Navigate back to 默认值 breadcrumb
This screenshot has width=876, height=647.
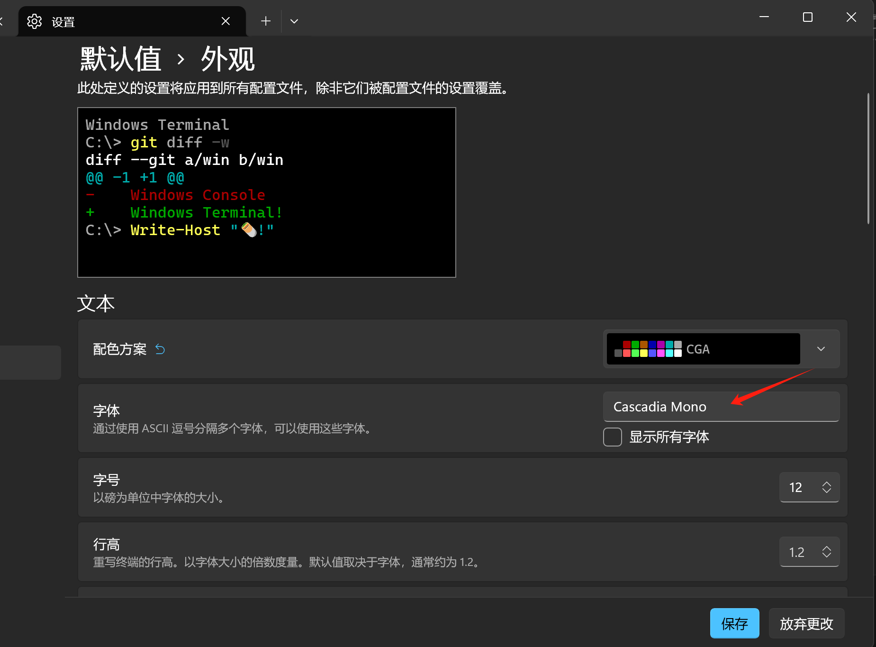point(121,59)
